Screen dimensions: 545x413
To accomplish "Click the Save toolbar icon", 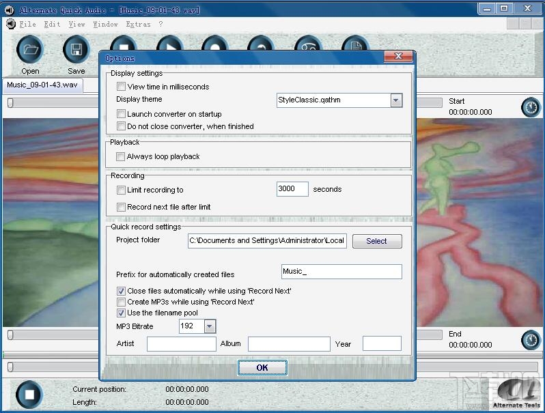I will [x=76, y=50].
